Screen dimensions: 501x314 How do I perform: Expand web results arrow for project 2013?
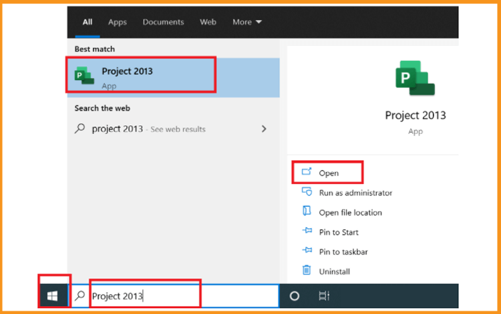[264, 129]
